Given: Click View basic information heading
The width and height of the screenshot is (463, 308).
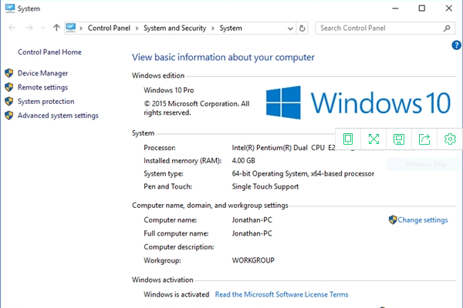Looking at the screenshot, I should [x=223, y=57].
